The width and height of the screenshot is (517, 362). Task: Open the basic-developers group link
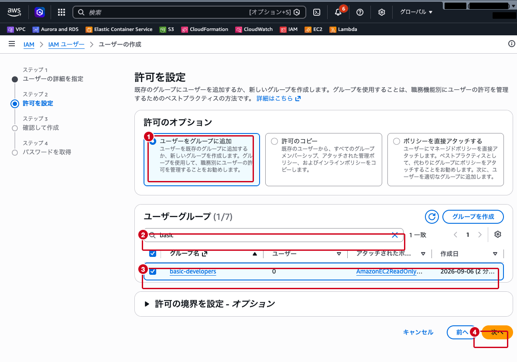pos(193,271)
